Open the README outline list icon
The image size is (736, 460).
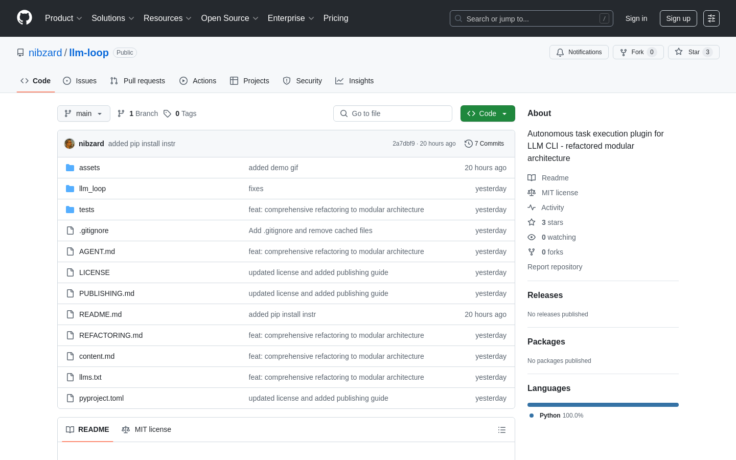(x=502, y=430)
